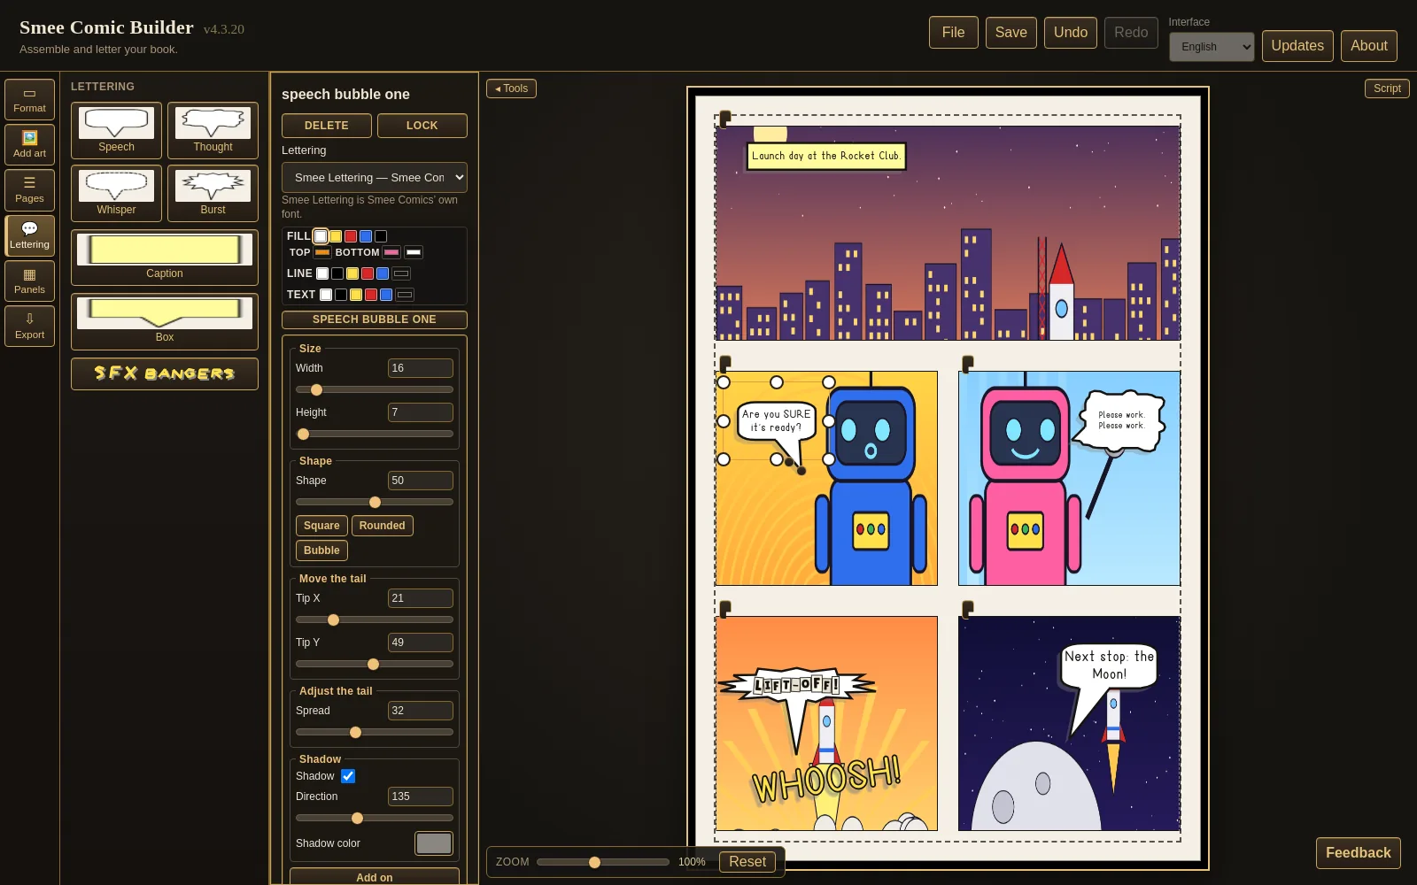Add a Speech bubble
Viewport: 1417px width, 885px height.
116,130
